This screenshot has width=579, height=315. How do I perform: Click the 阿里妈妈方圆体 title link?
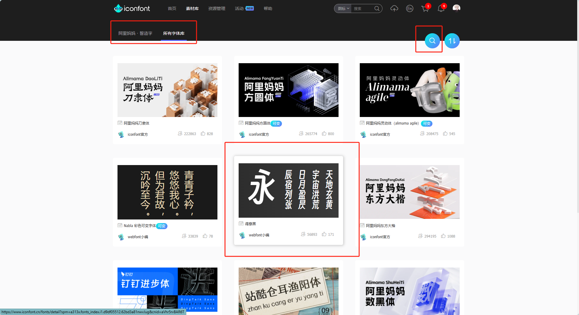[x=258, y=123]
